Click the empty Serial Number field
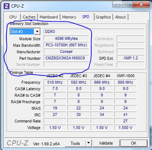 [x=66, y=64]
